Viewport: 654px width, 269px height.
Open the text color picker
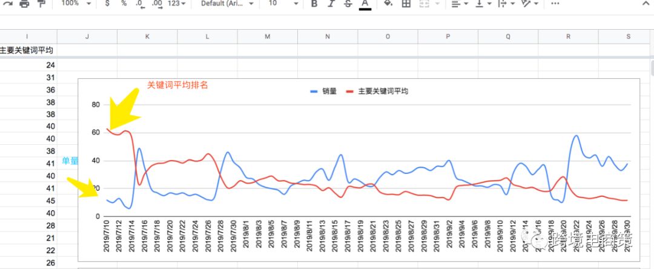click(x=365, y=4)
